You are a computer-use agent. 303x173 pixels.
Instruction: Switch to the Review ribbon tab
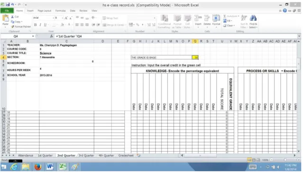[x=83, y=11]
